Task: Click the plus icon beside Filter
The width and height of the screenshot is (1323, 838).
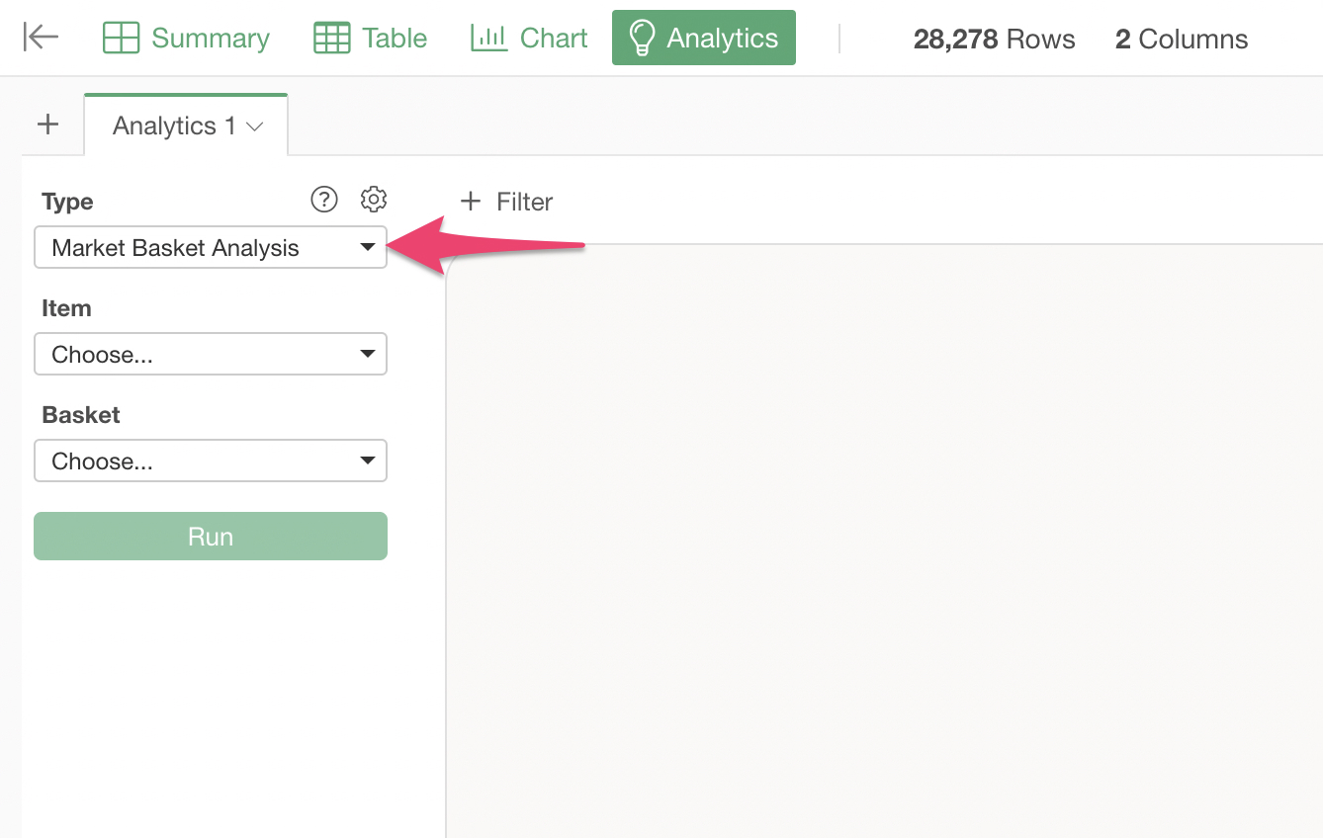Action: pyautogui.click(x=471, y=202)
